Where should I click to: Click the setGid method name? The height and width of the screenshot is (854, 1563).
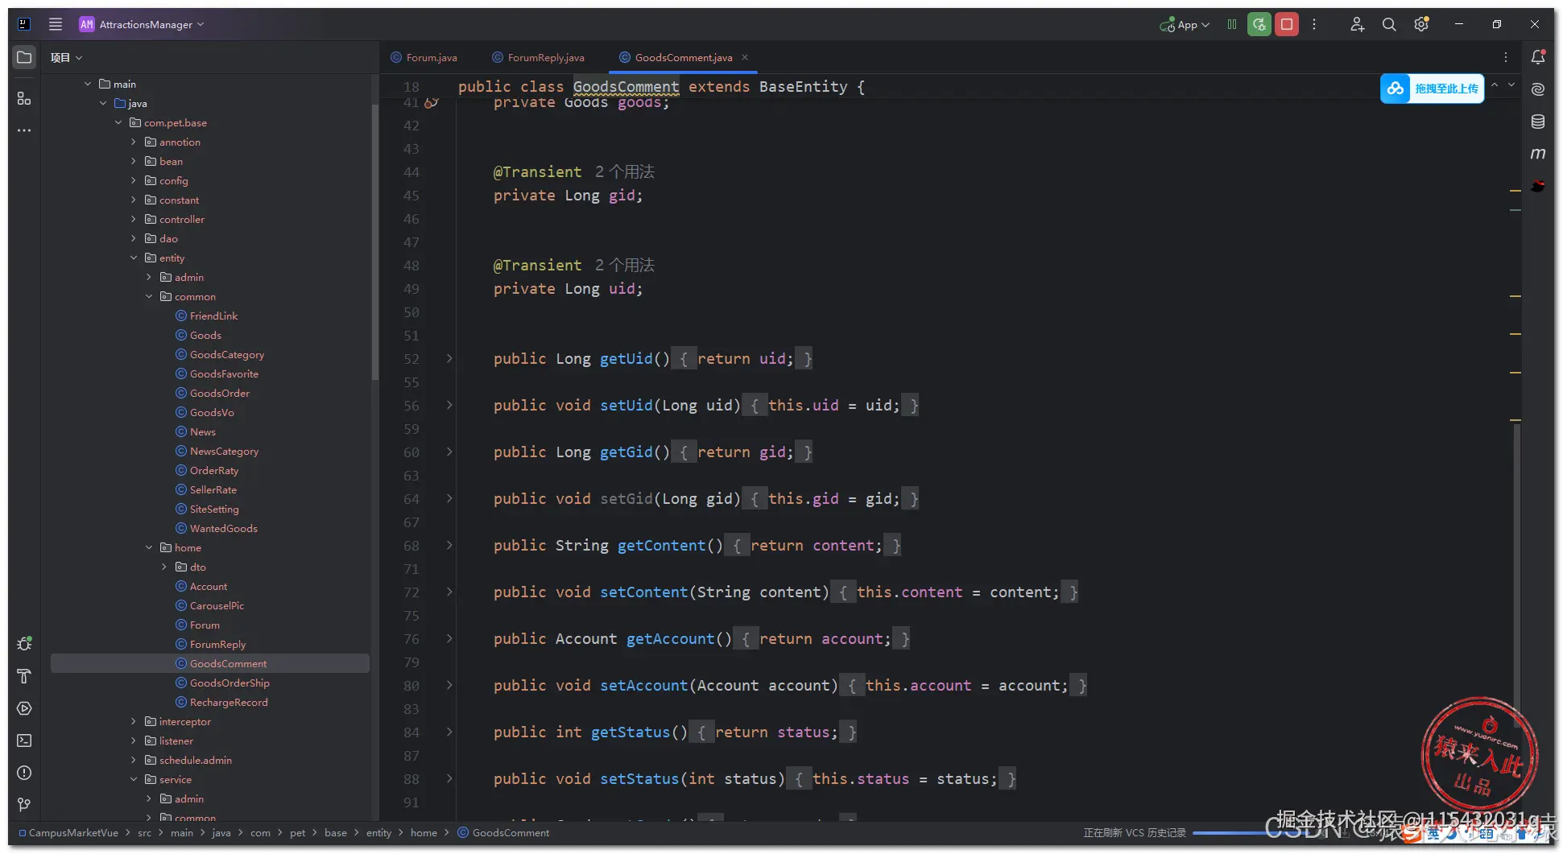(x=626, y=498)
